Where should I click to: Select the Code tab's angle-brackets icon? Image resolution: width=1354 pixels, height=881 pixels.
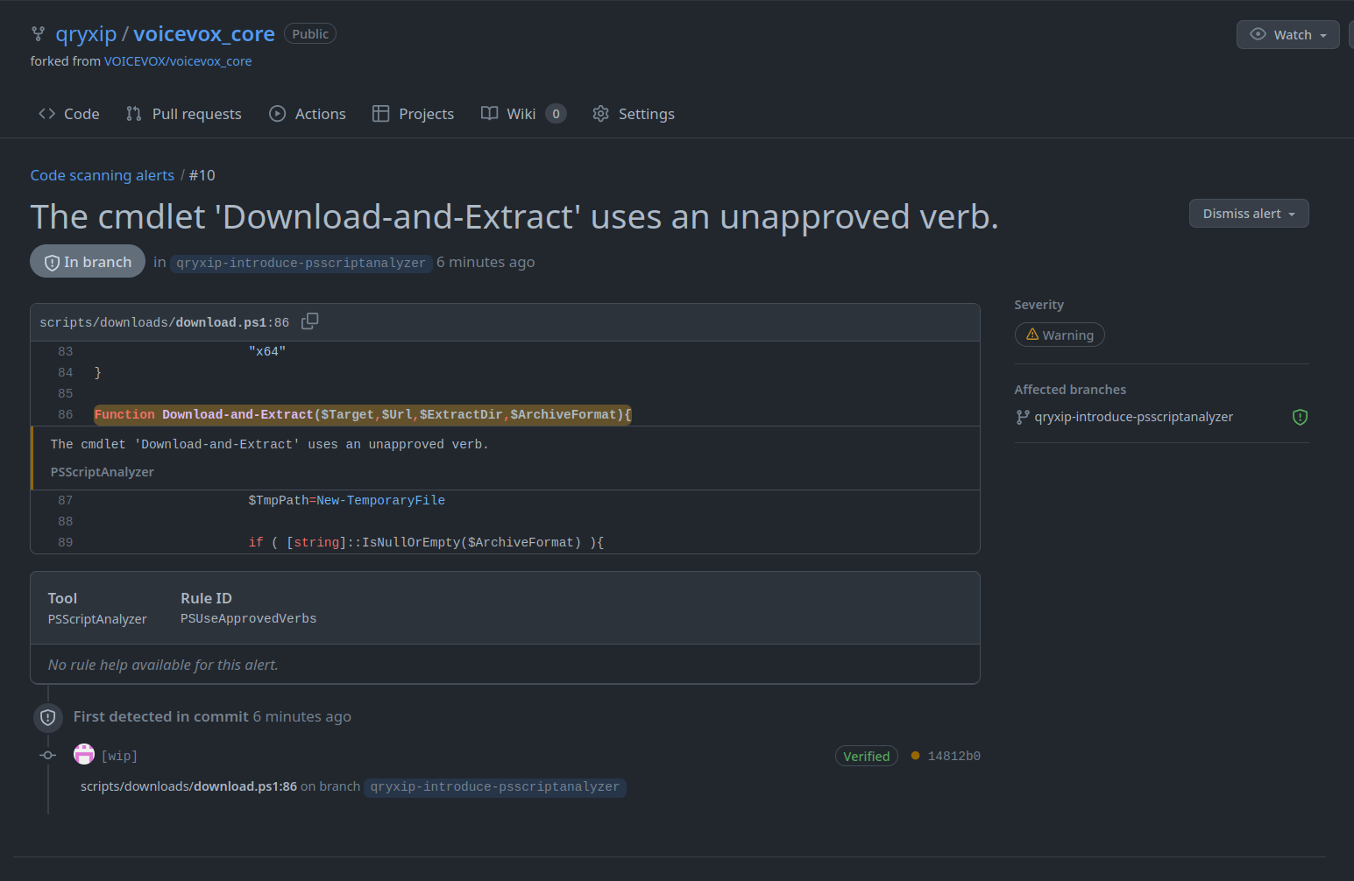[46, 113]
